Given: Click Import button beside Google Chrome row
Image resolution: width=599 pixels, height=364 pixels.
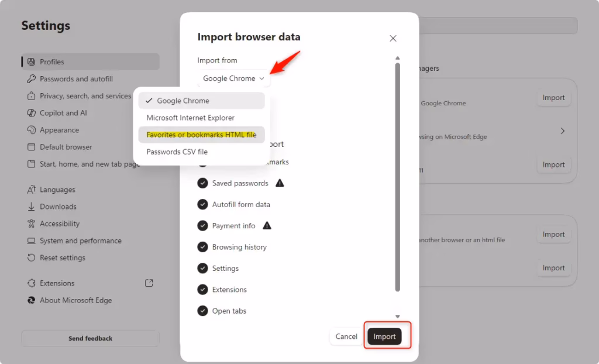Looking at the screenshot, I should click(553, 98).
